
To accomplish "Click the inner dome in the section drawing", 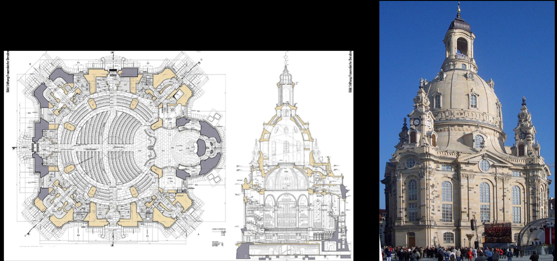I will (287, 178).
